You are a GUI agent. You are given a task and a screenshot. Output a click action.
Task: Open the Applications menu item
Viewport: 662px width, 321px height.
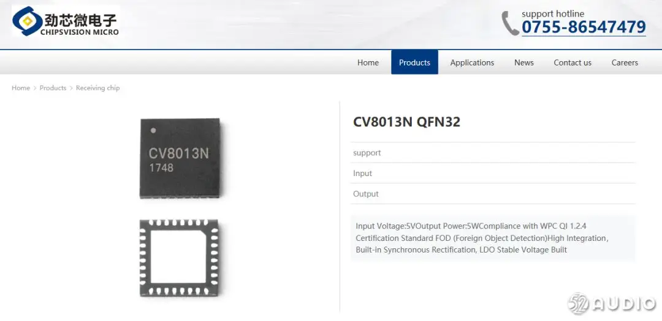click(x=472, y=62)
